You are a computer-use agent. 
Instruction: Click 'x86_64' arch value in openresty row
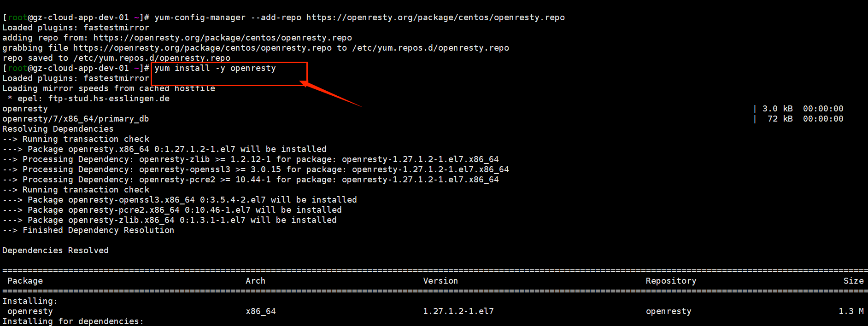(261, 311)
